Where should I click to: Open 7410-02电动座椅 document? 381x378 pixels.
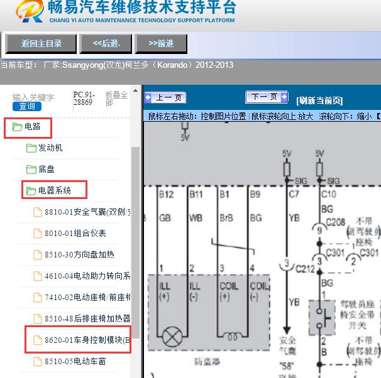click(88, 297)
